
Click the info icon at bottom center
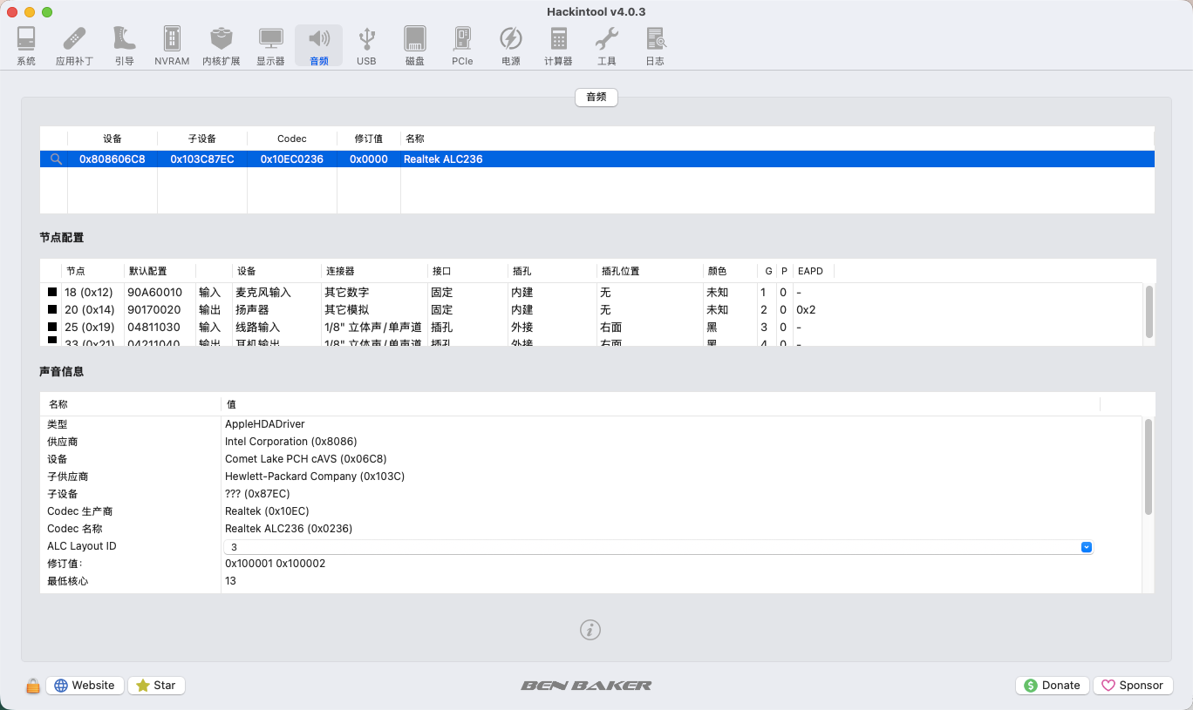coord(590,630)
